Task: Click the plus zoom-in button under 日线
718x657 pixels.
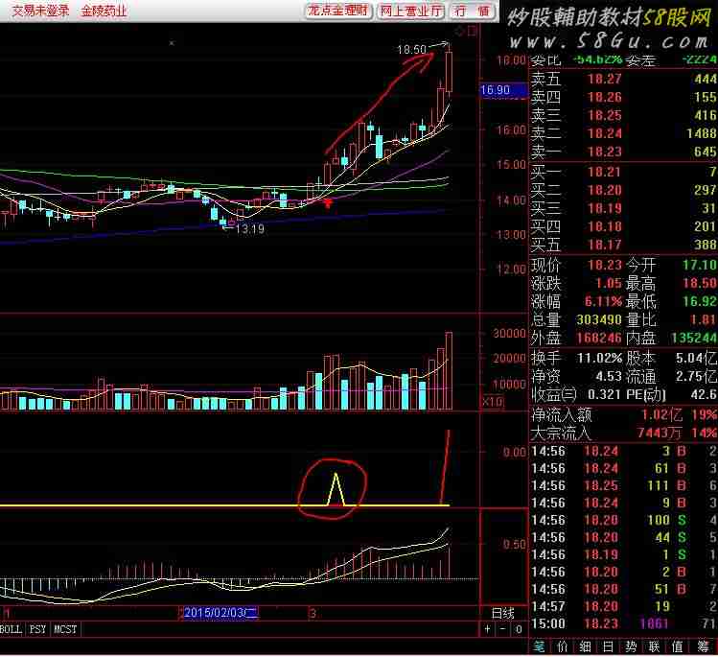Action: (x=487, y=629)
